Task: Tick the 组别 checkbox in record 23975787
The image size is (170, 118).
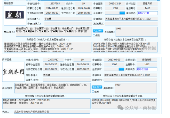Action: 93,92
